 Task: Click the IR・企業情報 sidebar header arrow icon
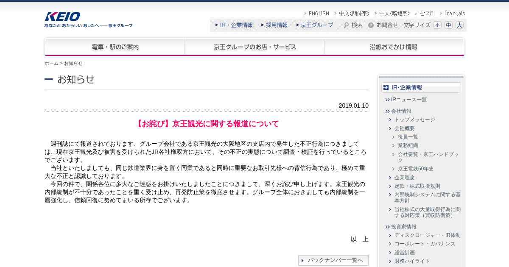[386, 87]
